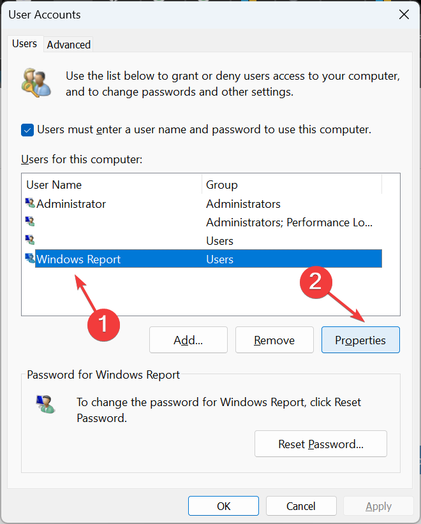Sort by User Name column header
421x524 pixels.
(x=112, y=185)
